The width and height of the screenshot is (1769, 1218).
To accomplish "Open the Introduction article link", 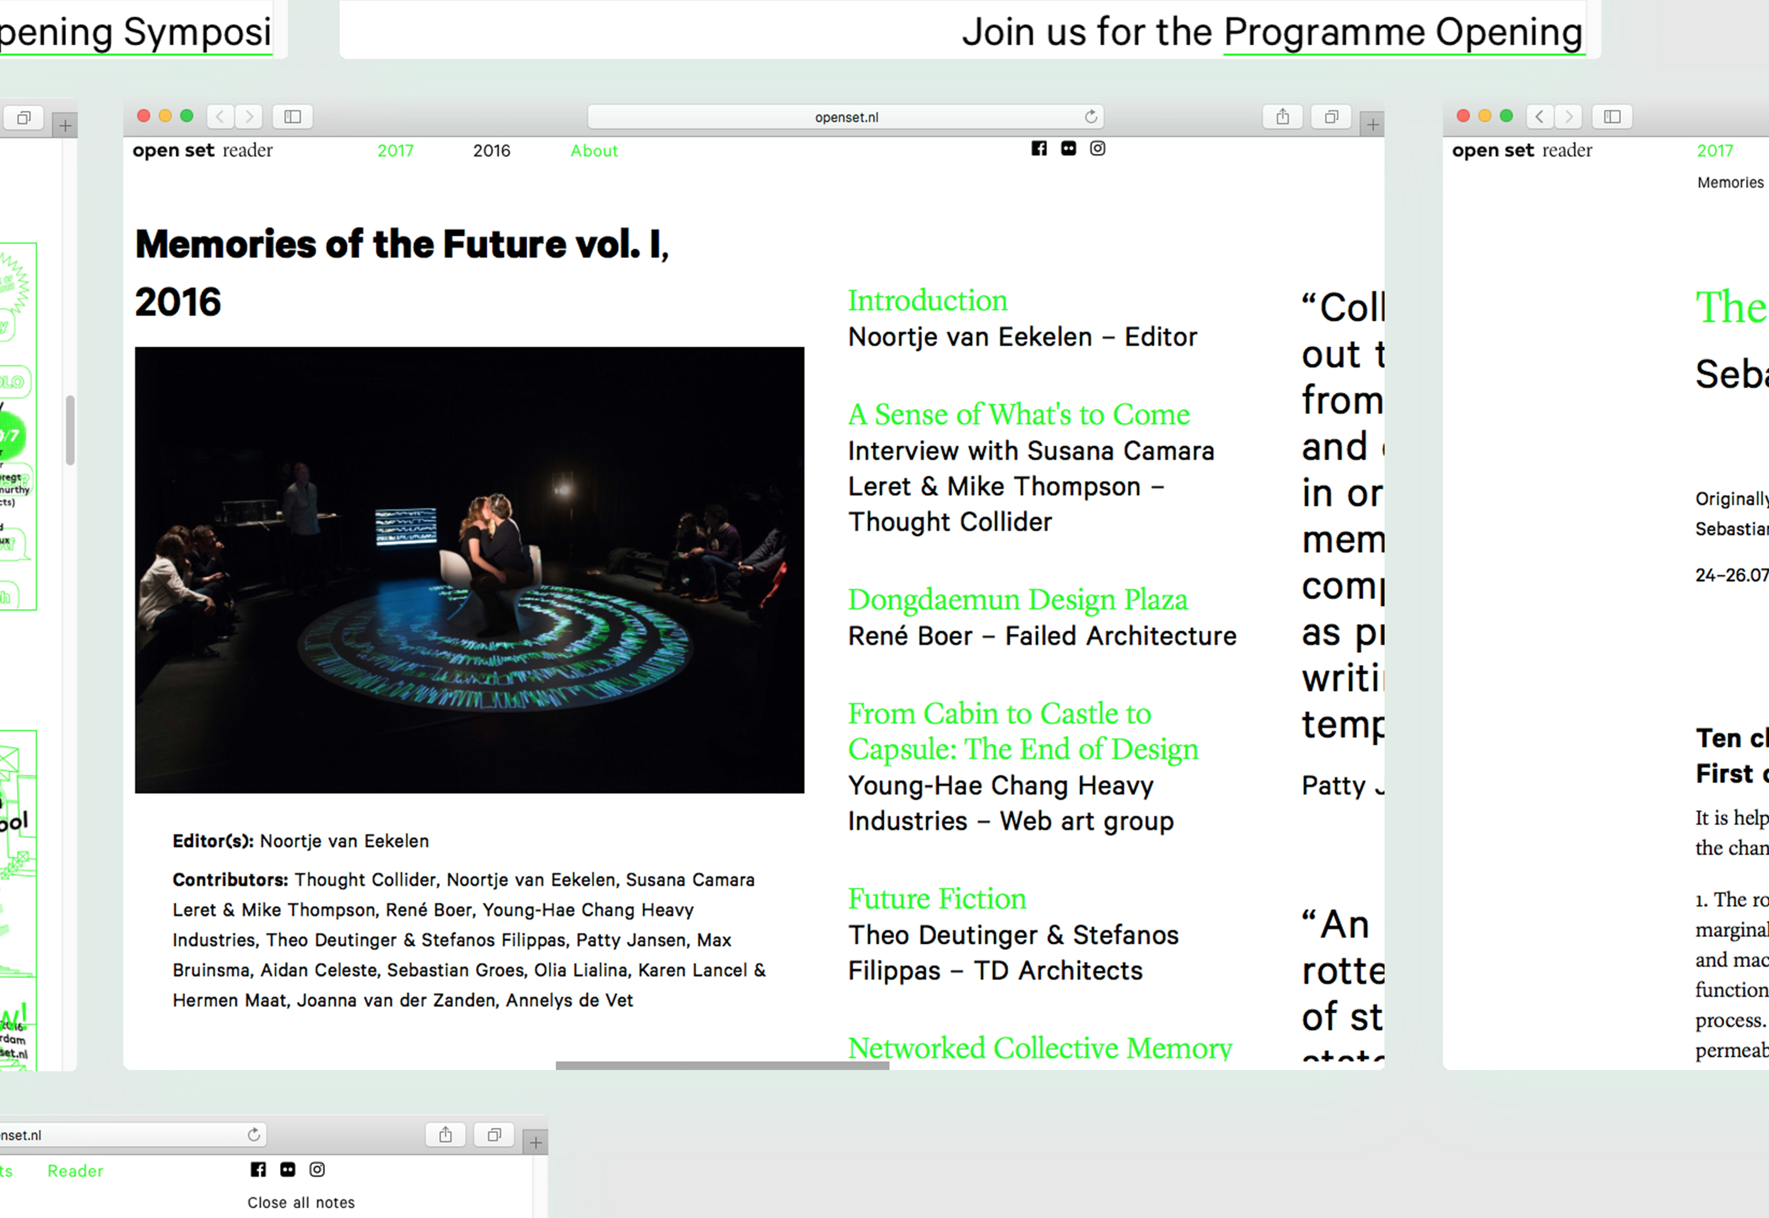I will (927, 301).
